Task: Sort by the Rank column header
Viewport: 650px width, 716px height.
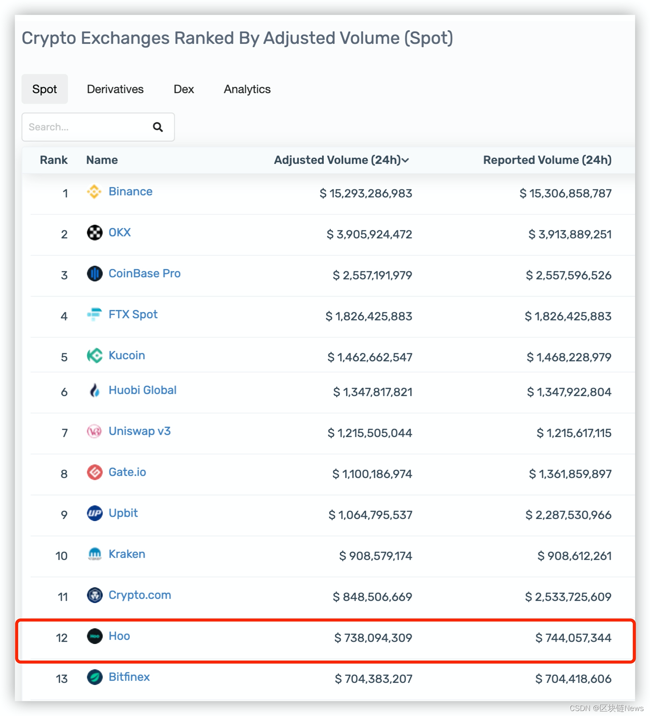Action: coord(54,160)
